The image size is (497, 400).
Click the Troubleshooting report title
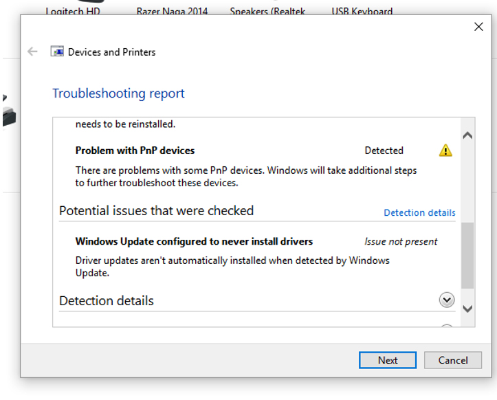click(118, 93)
